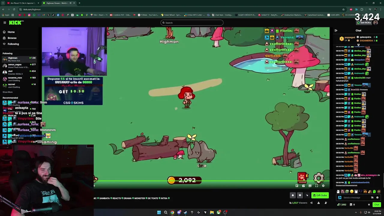Click the user icon next to report
This screenshot has width=384, height=216.
[x=325, y=203]
